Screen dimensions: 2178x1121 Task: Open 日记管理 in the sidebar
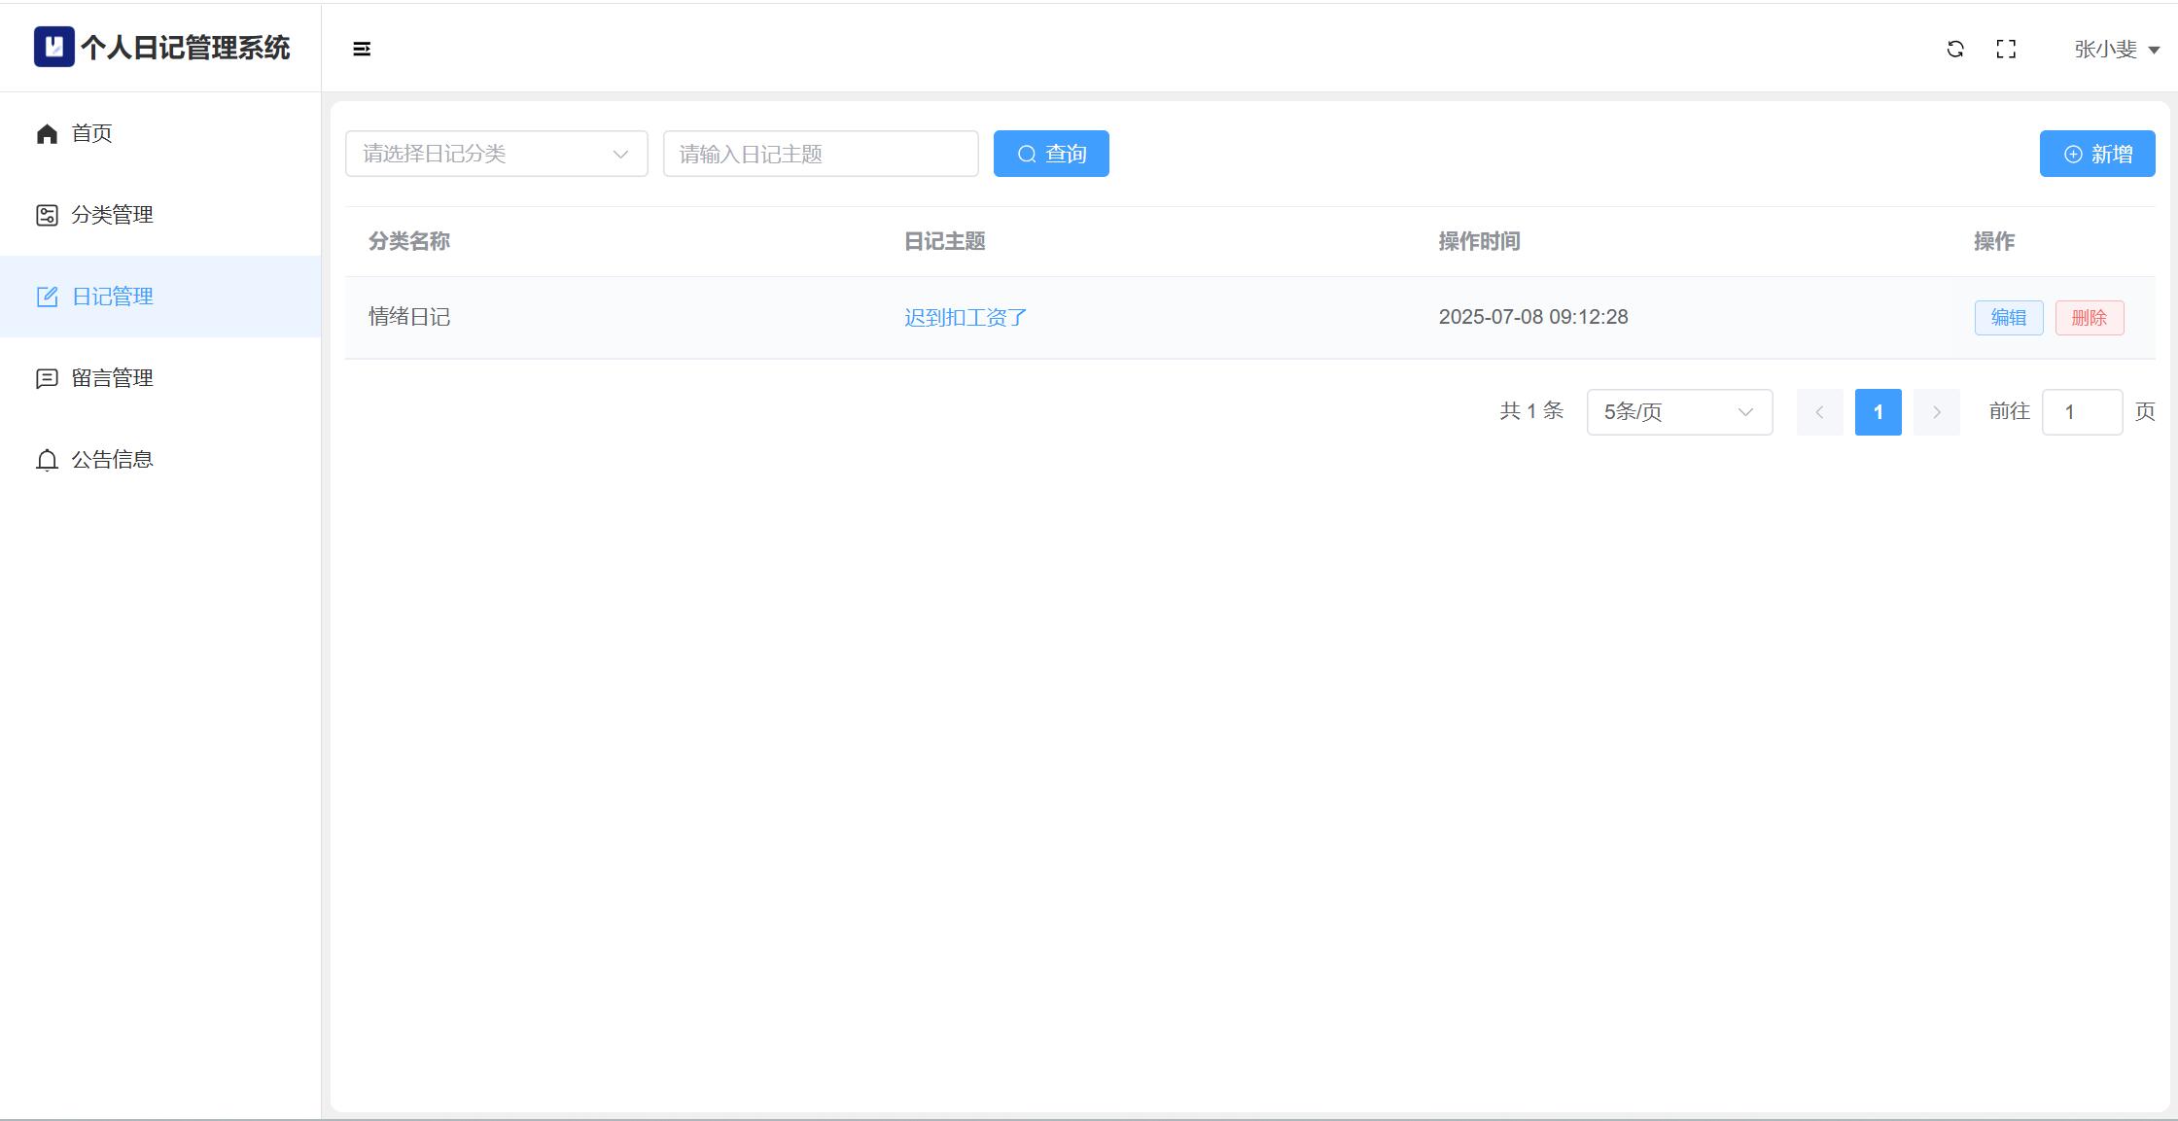click(113, 297)
